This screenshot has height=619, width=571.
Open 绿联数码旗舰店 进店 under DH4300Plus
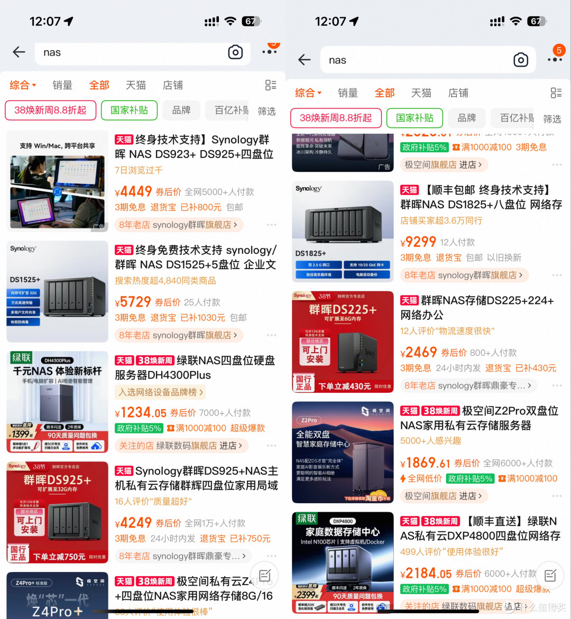(181, 446)
